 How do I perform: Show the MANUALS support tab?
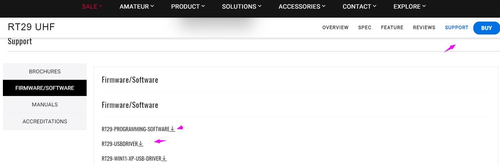(x=45, y=105)
